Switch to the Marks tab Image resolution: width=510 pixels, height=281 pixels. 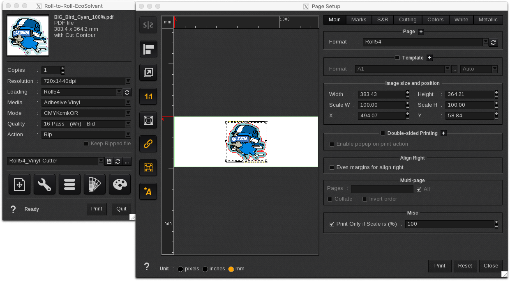point(359,19)
